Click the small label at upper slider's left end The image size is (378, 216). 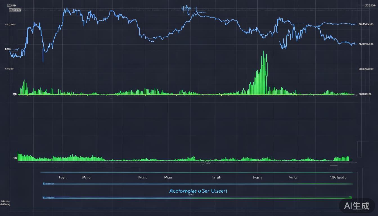coord(48,184)
